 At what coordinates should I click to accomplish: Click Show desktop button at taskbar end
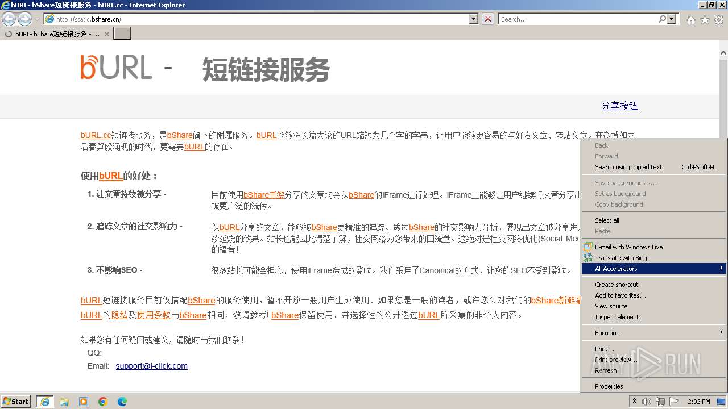click(x=722, y=402)
